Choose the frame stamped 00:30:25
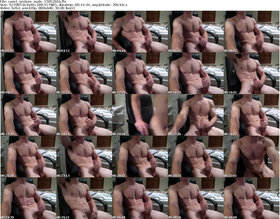This screenshot has height=219, width=280. point(196,157)
